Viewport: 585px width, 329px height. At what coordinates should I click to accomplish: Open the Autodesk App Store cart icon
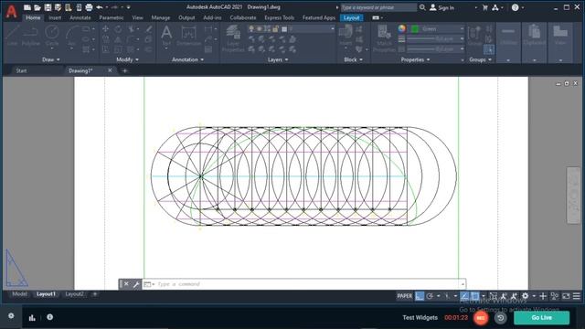pos(485,7)
